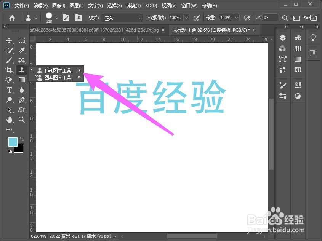The width and height of the screenshot is (322, 241).
Task: Close the 未标题-1 document tab
Action: (x=254, y=30)
